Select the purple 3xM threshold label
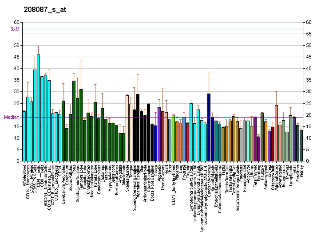The height and width of the screenshot is (235, 325). [x=15, y=29]
